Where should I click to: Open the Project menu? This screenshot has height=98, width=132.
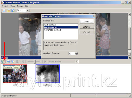click(x=5, y=6)
